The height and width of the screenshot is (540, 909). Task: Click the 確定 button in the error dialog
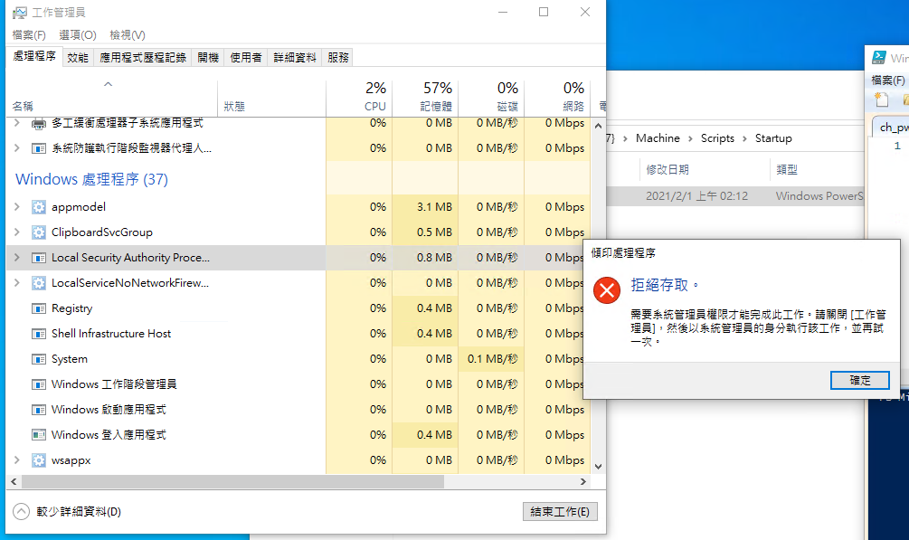pyautogui.click(x=860, y=381)
